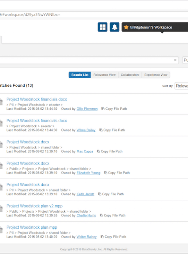188x254 pixels.
Task: Click the Matches Found (13) heading
Action: pos(16,85)
